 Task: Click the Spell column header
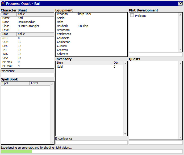[15, 83]
